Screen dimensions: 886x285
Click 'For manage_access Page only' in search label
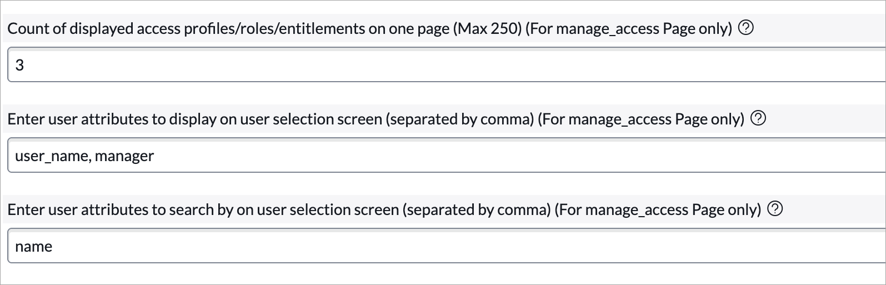tap(658, 209)
